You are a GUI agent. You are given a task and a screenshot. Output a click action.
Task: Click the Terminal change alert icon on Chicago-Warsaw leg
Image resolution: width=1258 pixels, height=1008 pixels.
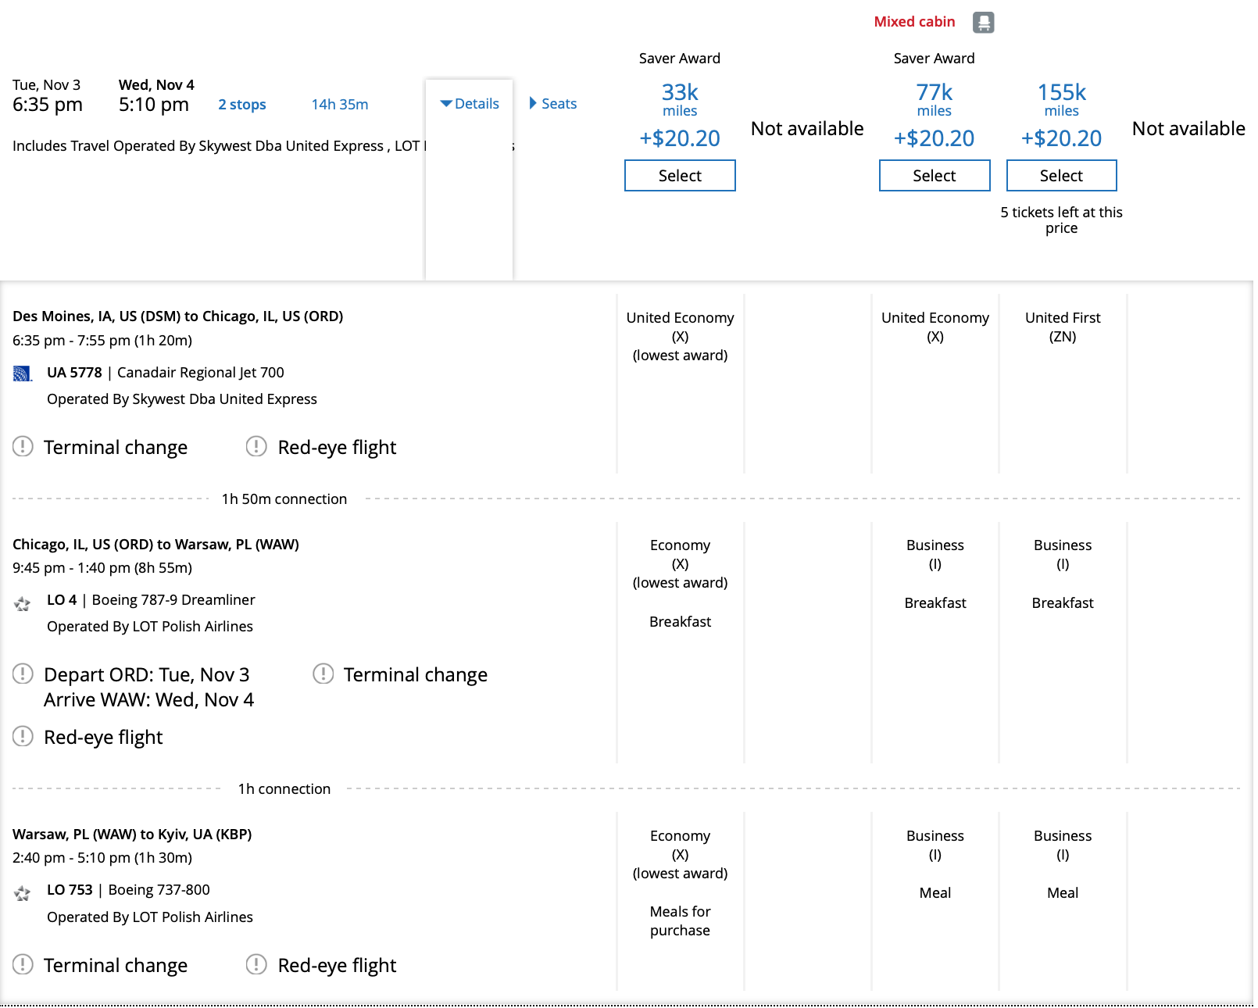[x=323, y=674]
